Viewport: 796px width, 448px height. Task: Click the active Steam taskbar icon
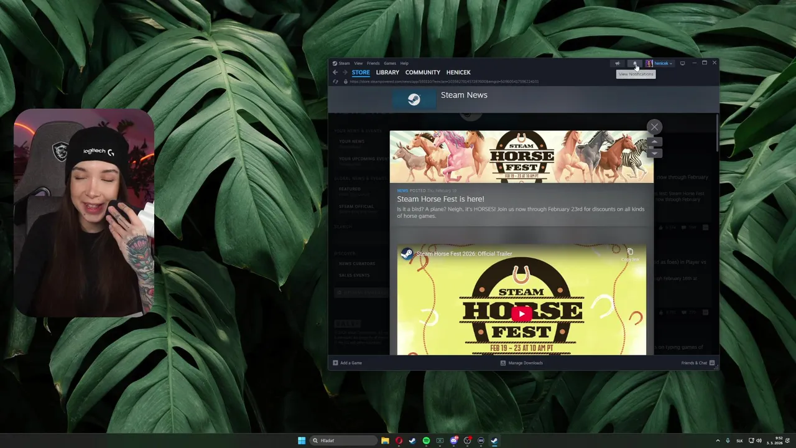[494, 441]
